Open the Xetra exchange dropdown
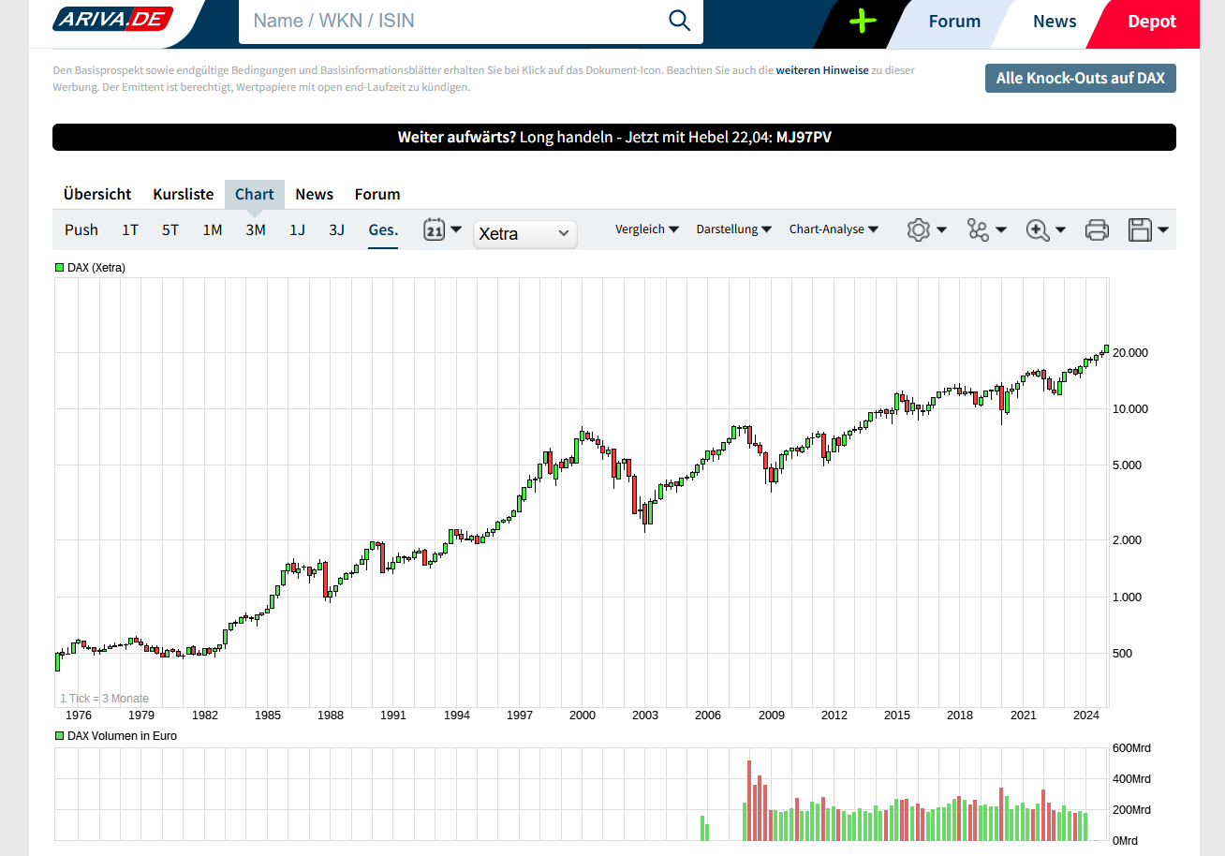The width and height of the screenshot is (1225, 856). click(x=525, y=234)
